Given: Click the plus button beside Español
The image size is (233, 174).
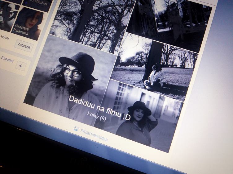Looking at the screenshot, I should pyautogui.click(x=21, y=66).
